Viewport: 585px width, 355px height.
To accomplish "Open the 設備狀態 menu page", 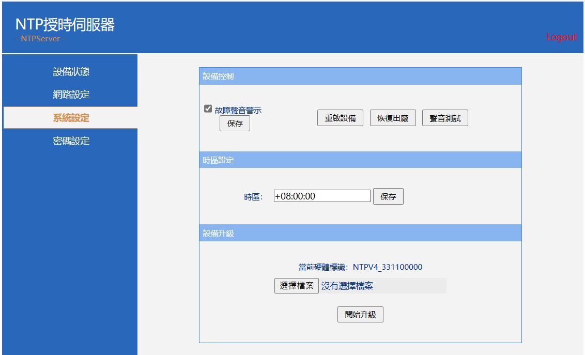I will (71, 72).
